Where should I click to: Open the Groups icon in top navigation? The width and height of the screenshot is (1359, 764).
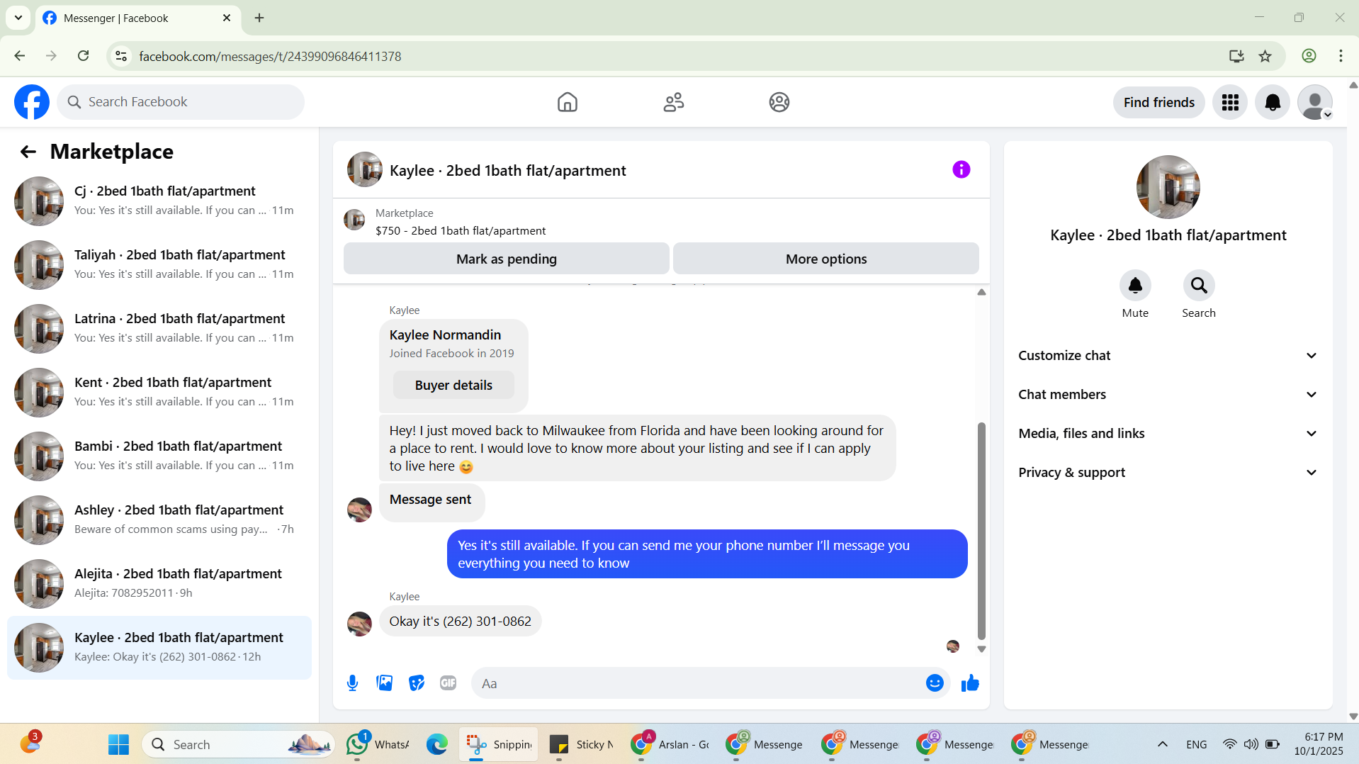[779, 102]
